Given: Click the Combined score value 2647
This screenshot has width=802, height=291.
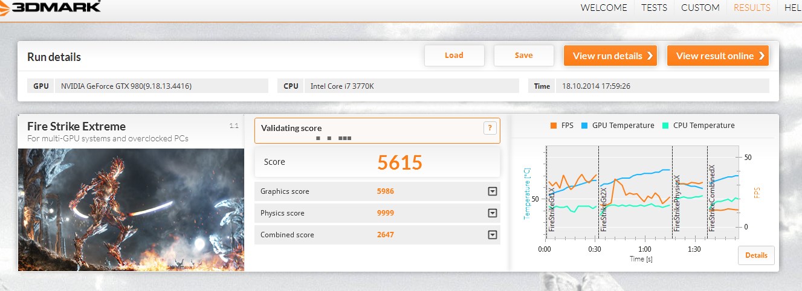Looking at the screenshot, I should click(386, 235).
